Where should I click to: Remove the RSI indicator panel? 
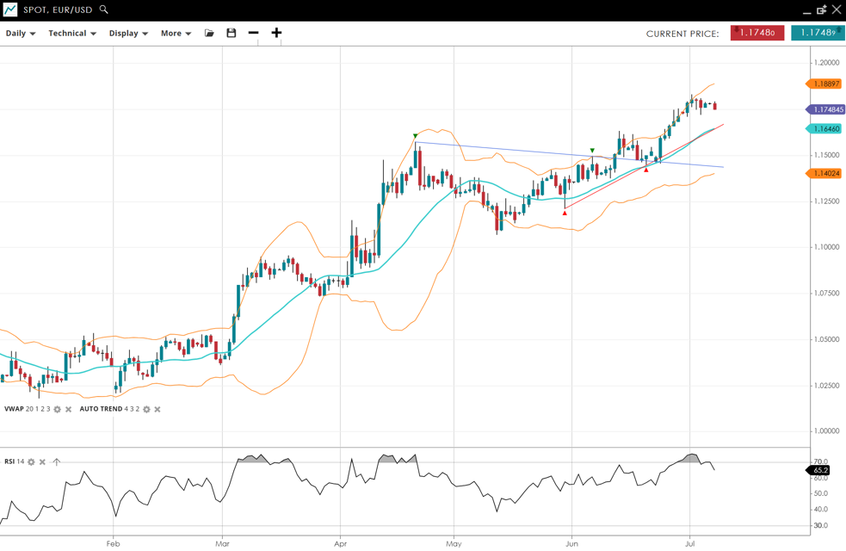point(42,462)
